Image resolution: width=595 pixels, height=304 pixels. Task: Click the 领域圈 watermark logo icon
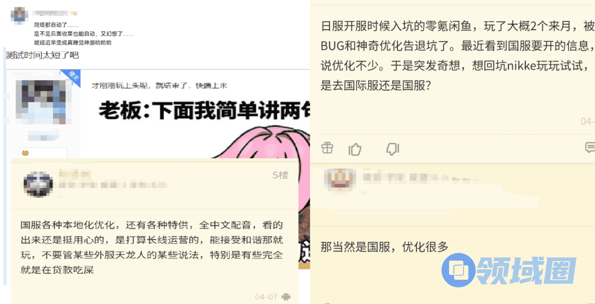[x=459, y=270]
